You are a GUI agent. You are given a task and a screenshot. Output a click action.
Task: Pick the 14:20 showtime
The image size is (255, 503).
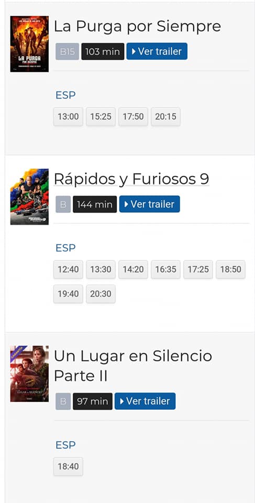point(133,269)
